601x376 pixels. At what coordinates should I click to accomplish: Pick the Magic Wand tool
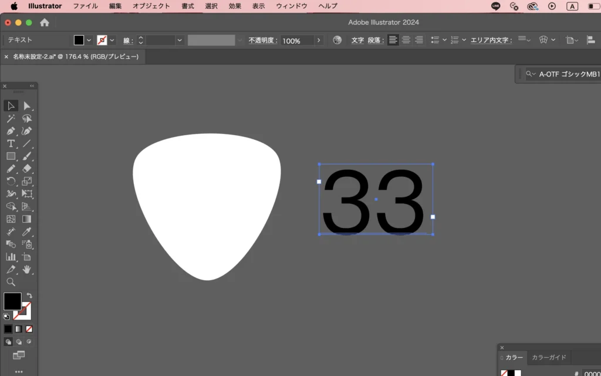[x=11, y=118]
